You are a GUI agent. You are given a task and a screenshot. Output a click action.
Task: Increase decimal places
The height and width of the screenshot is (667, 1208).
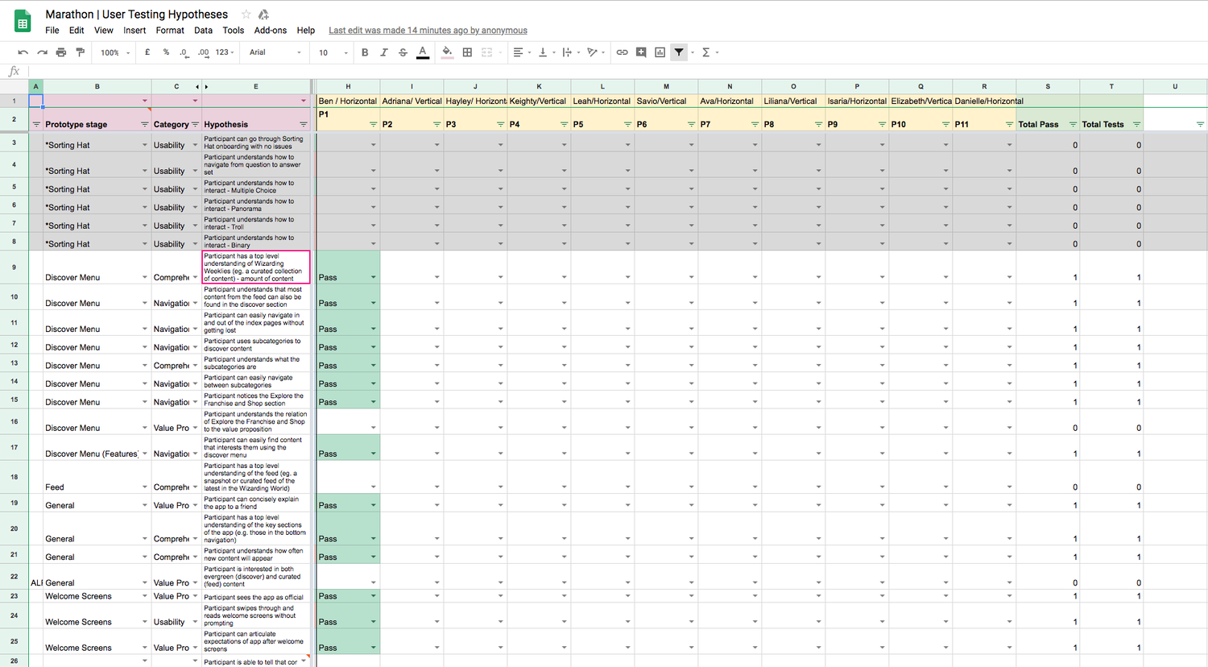click(204, 52)
